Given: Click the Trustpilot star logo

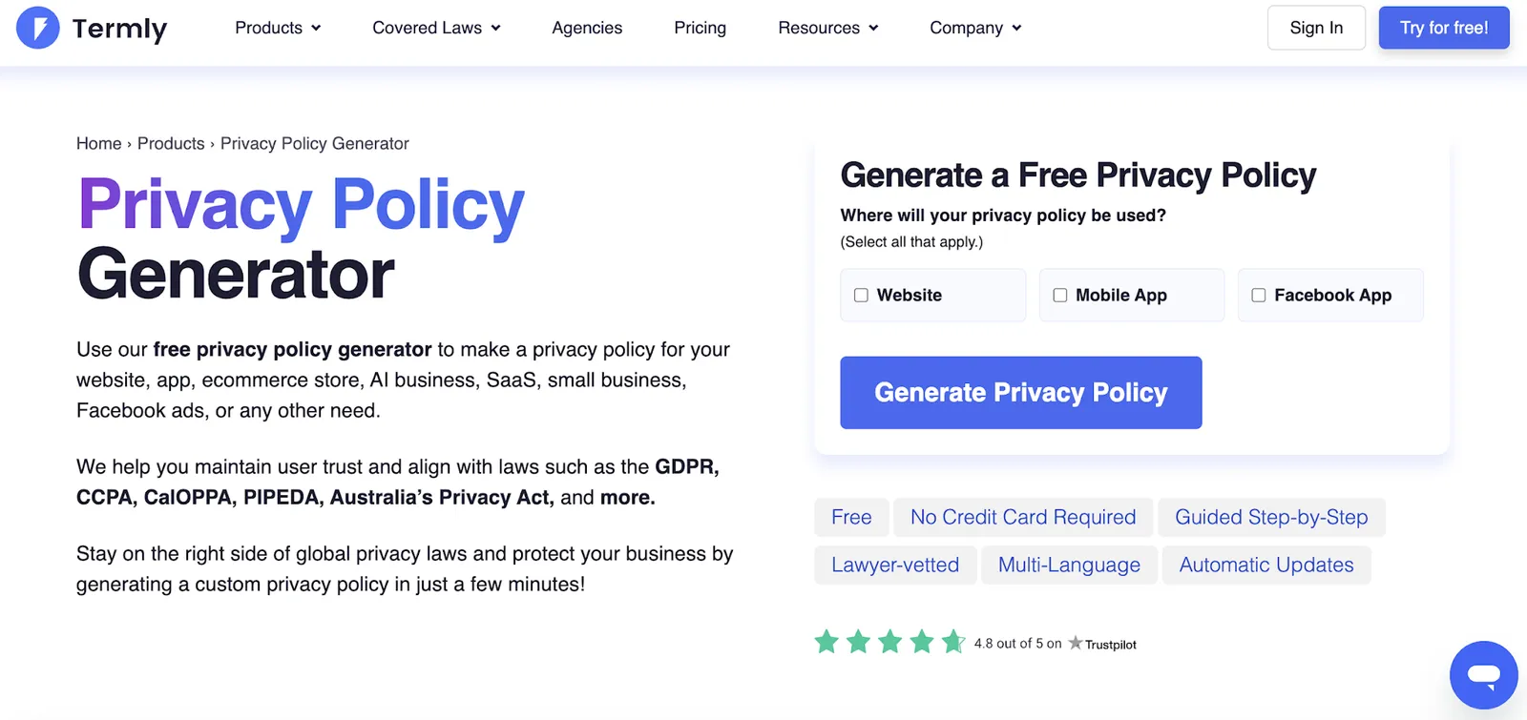Looking at the screenshot, I should (x=1076, y=643).
